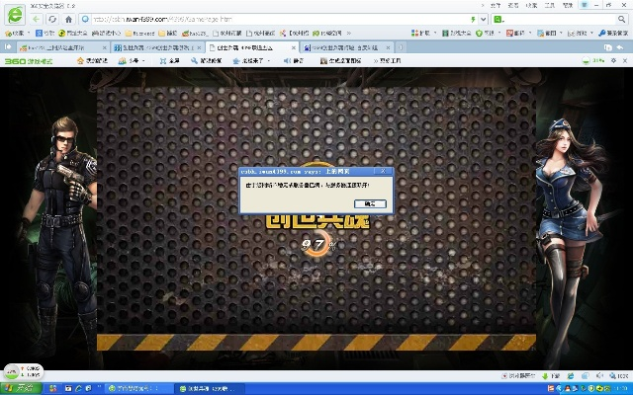Open the second yellow folder bookmark
The width and height of the screenshot is (633, 395).
pos(167,33)
